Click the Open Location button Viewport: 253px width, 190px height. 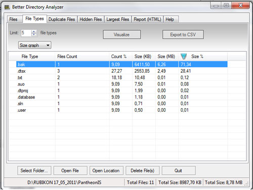106,170
